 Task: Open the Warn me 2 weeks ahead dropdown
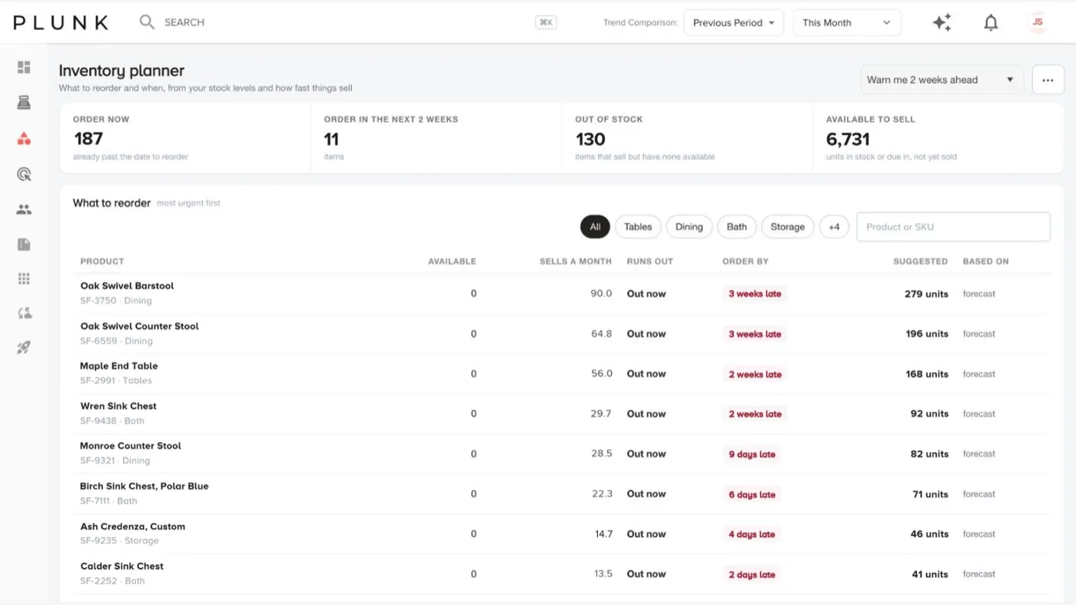coord(941,80)
